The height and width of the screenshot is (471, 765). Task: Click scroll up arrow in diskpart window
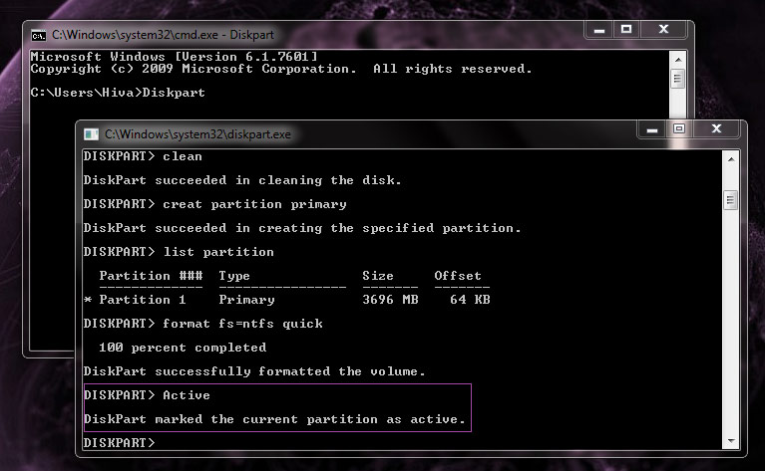(x=730, y=157)
